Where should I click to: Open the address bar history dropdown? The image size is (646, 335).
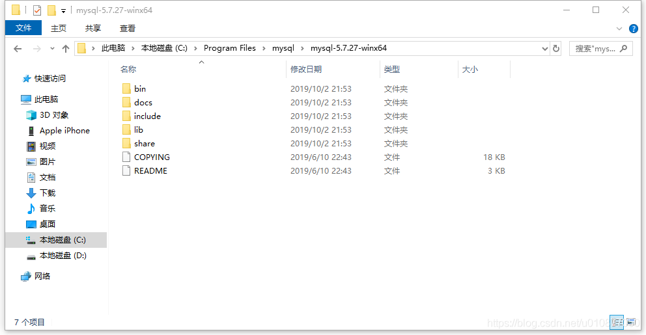[x=545, y=49]
